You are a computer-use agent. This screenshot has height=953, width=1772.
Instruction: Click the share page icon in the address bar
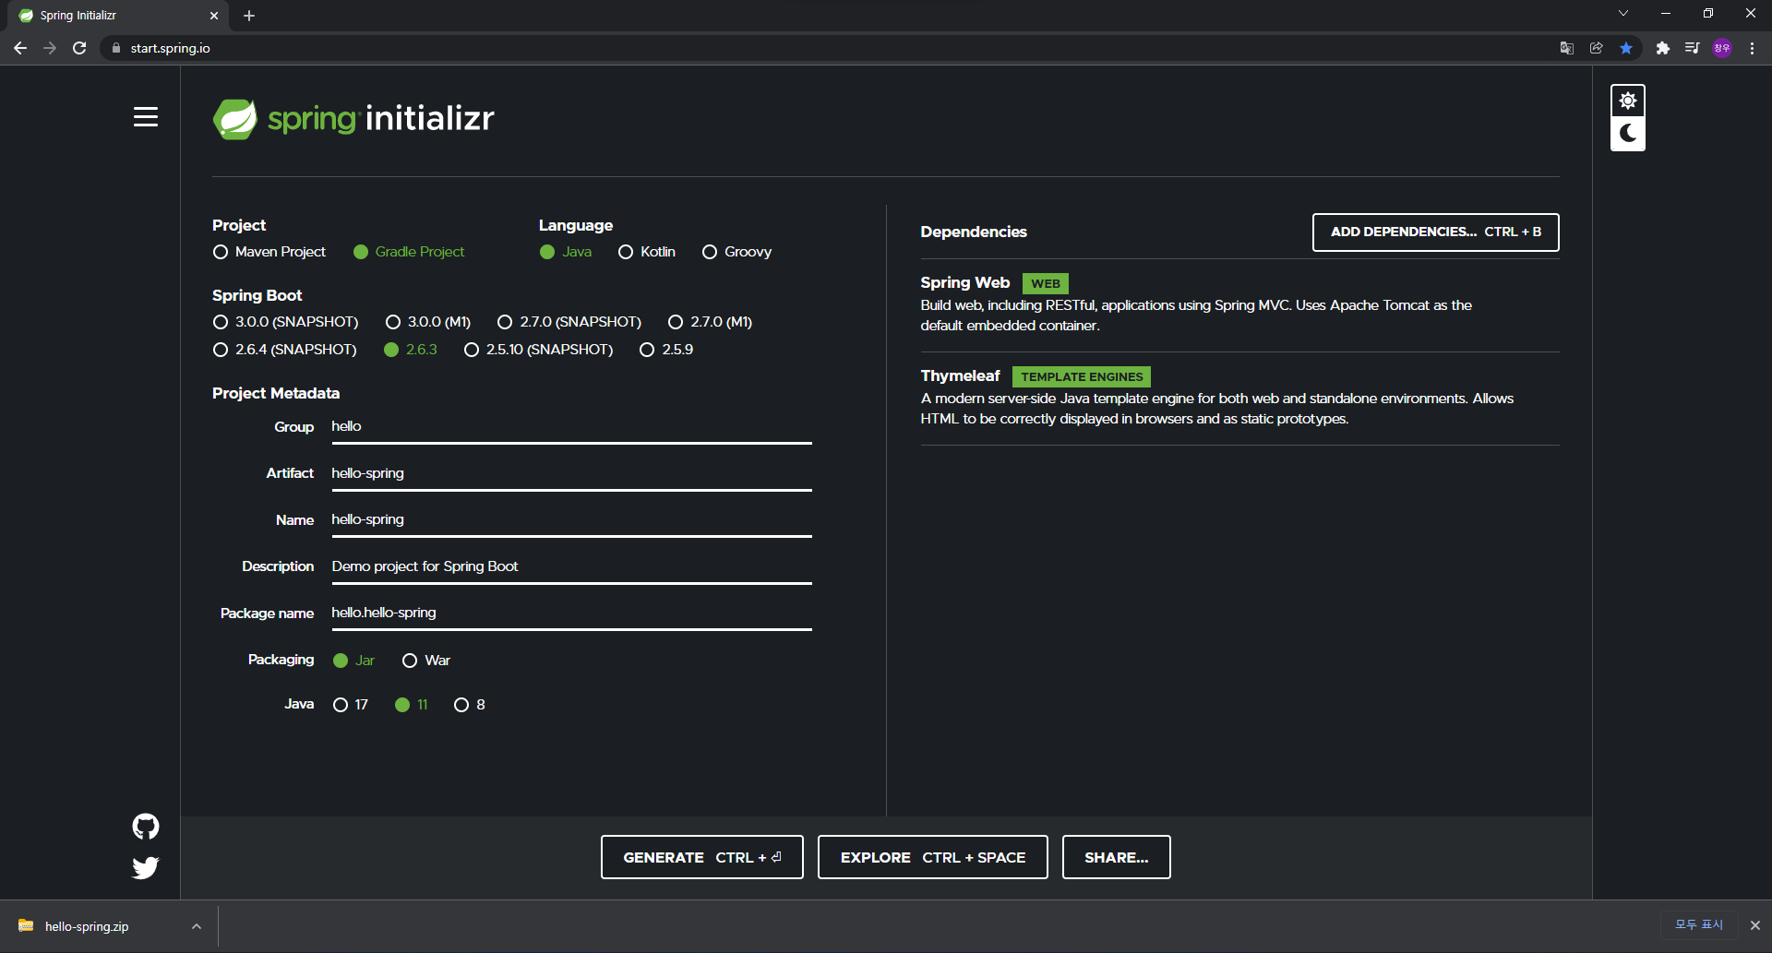tap(1597, 48)
